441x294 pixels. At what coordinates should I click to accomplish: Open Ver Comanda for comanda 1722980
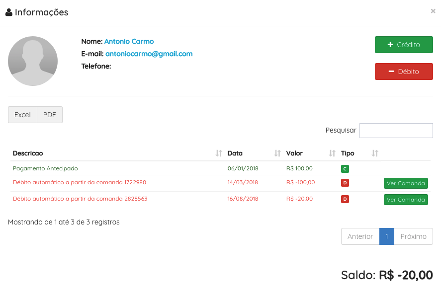point(406,183)
